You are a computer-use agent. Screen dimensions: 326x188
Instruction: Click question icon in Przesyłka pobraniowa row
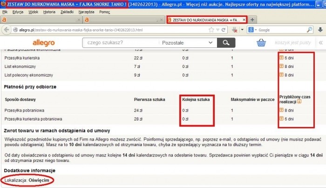click(281, 110)
